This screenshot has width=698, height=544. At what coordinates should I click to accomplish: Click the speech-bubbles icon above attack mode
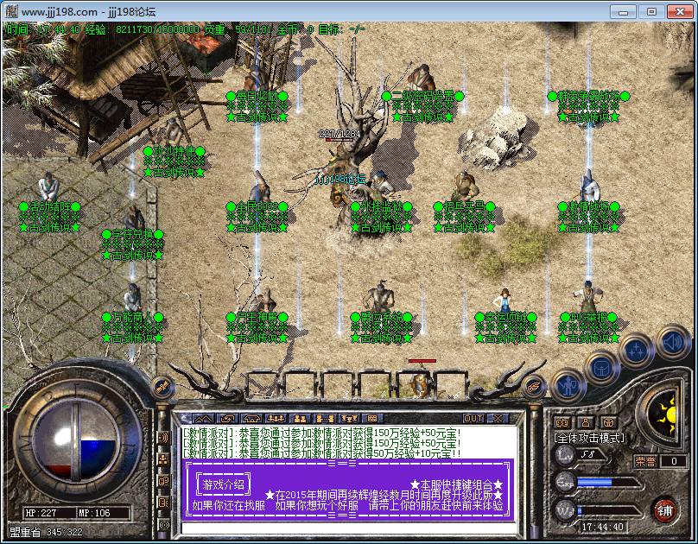coord(562,422)
